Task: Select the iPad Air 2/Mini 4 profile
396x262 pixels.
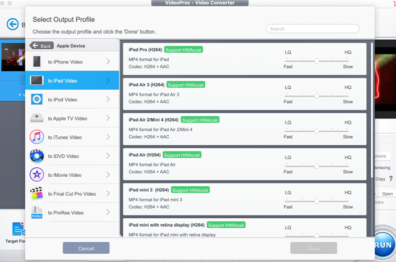Action: [224, 130]
